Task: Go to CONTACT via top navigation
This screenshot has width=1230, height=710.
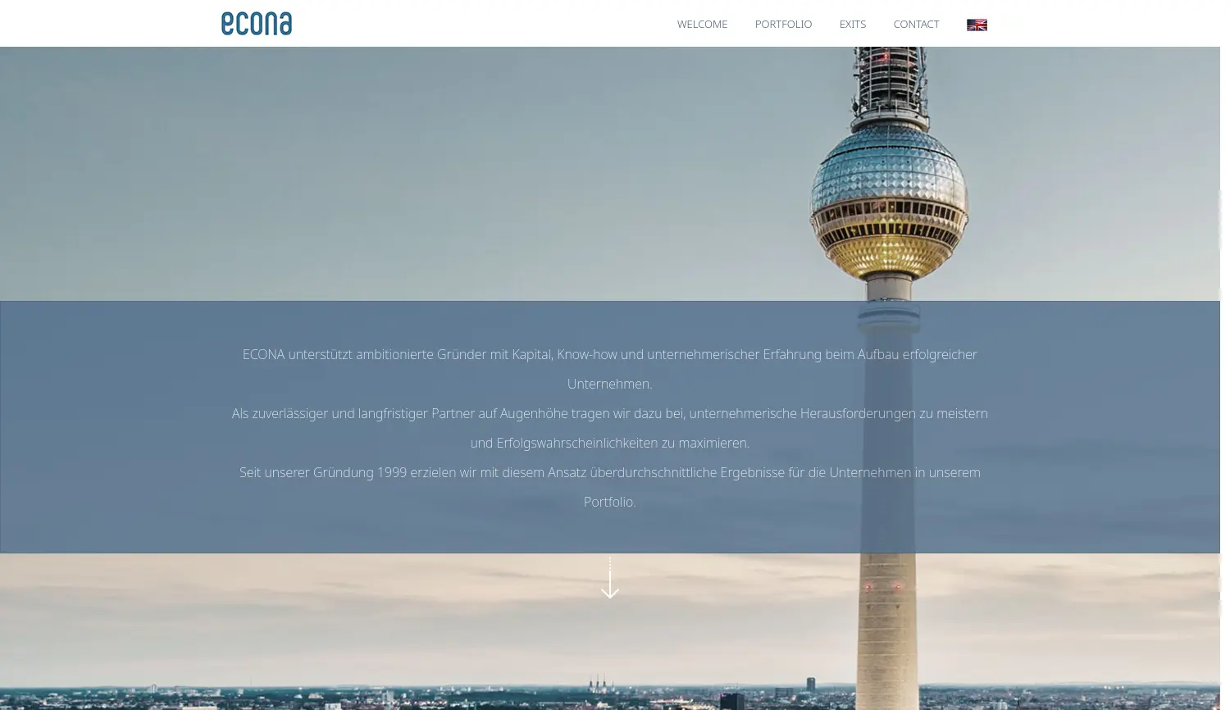Action: click(x=916, y=24)
